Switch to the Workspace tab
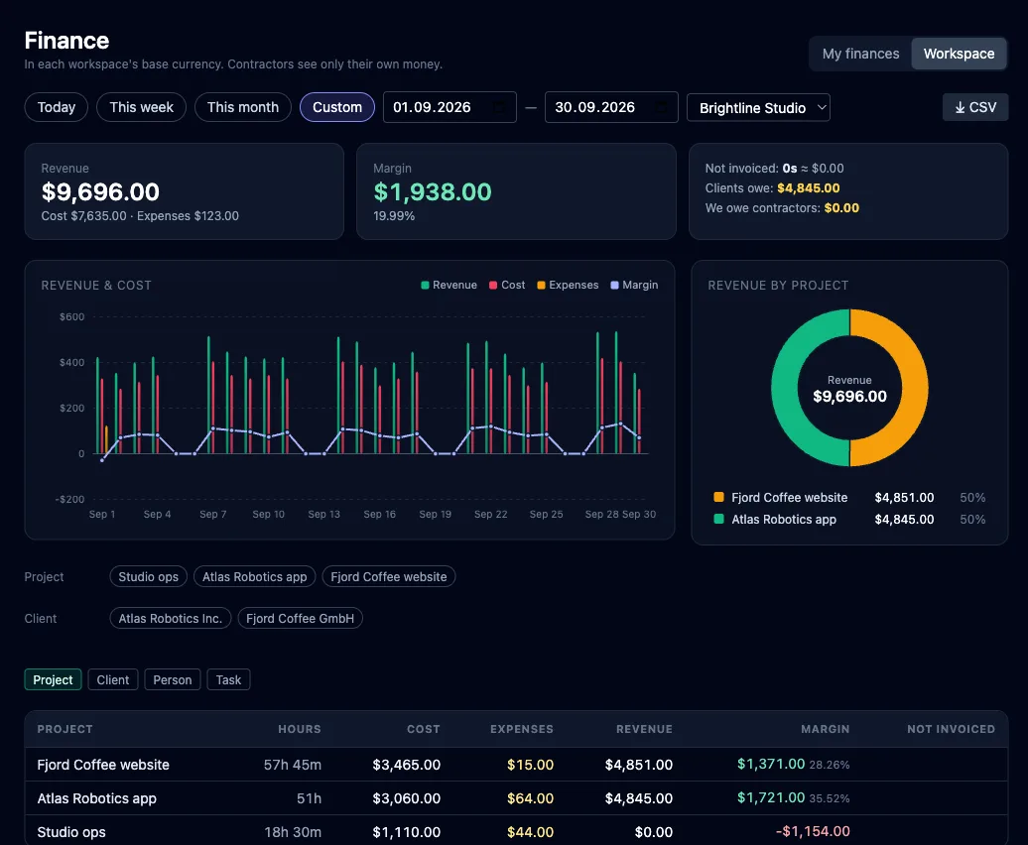This screenshot has width=1028, height=845. 959,54
